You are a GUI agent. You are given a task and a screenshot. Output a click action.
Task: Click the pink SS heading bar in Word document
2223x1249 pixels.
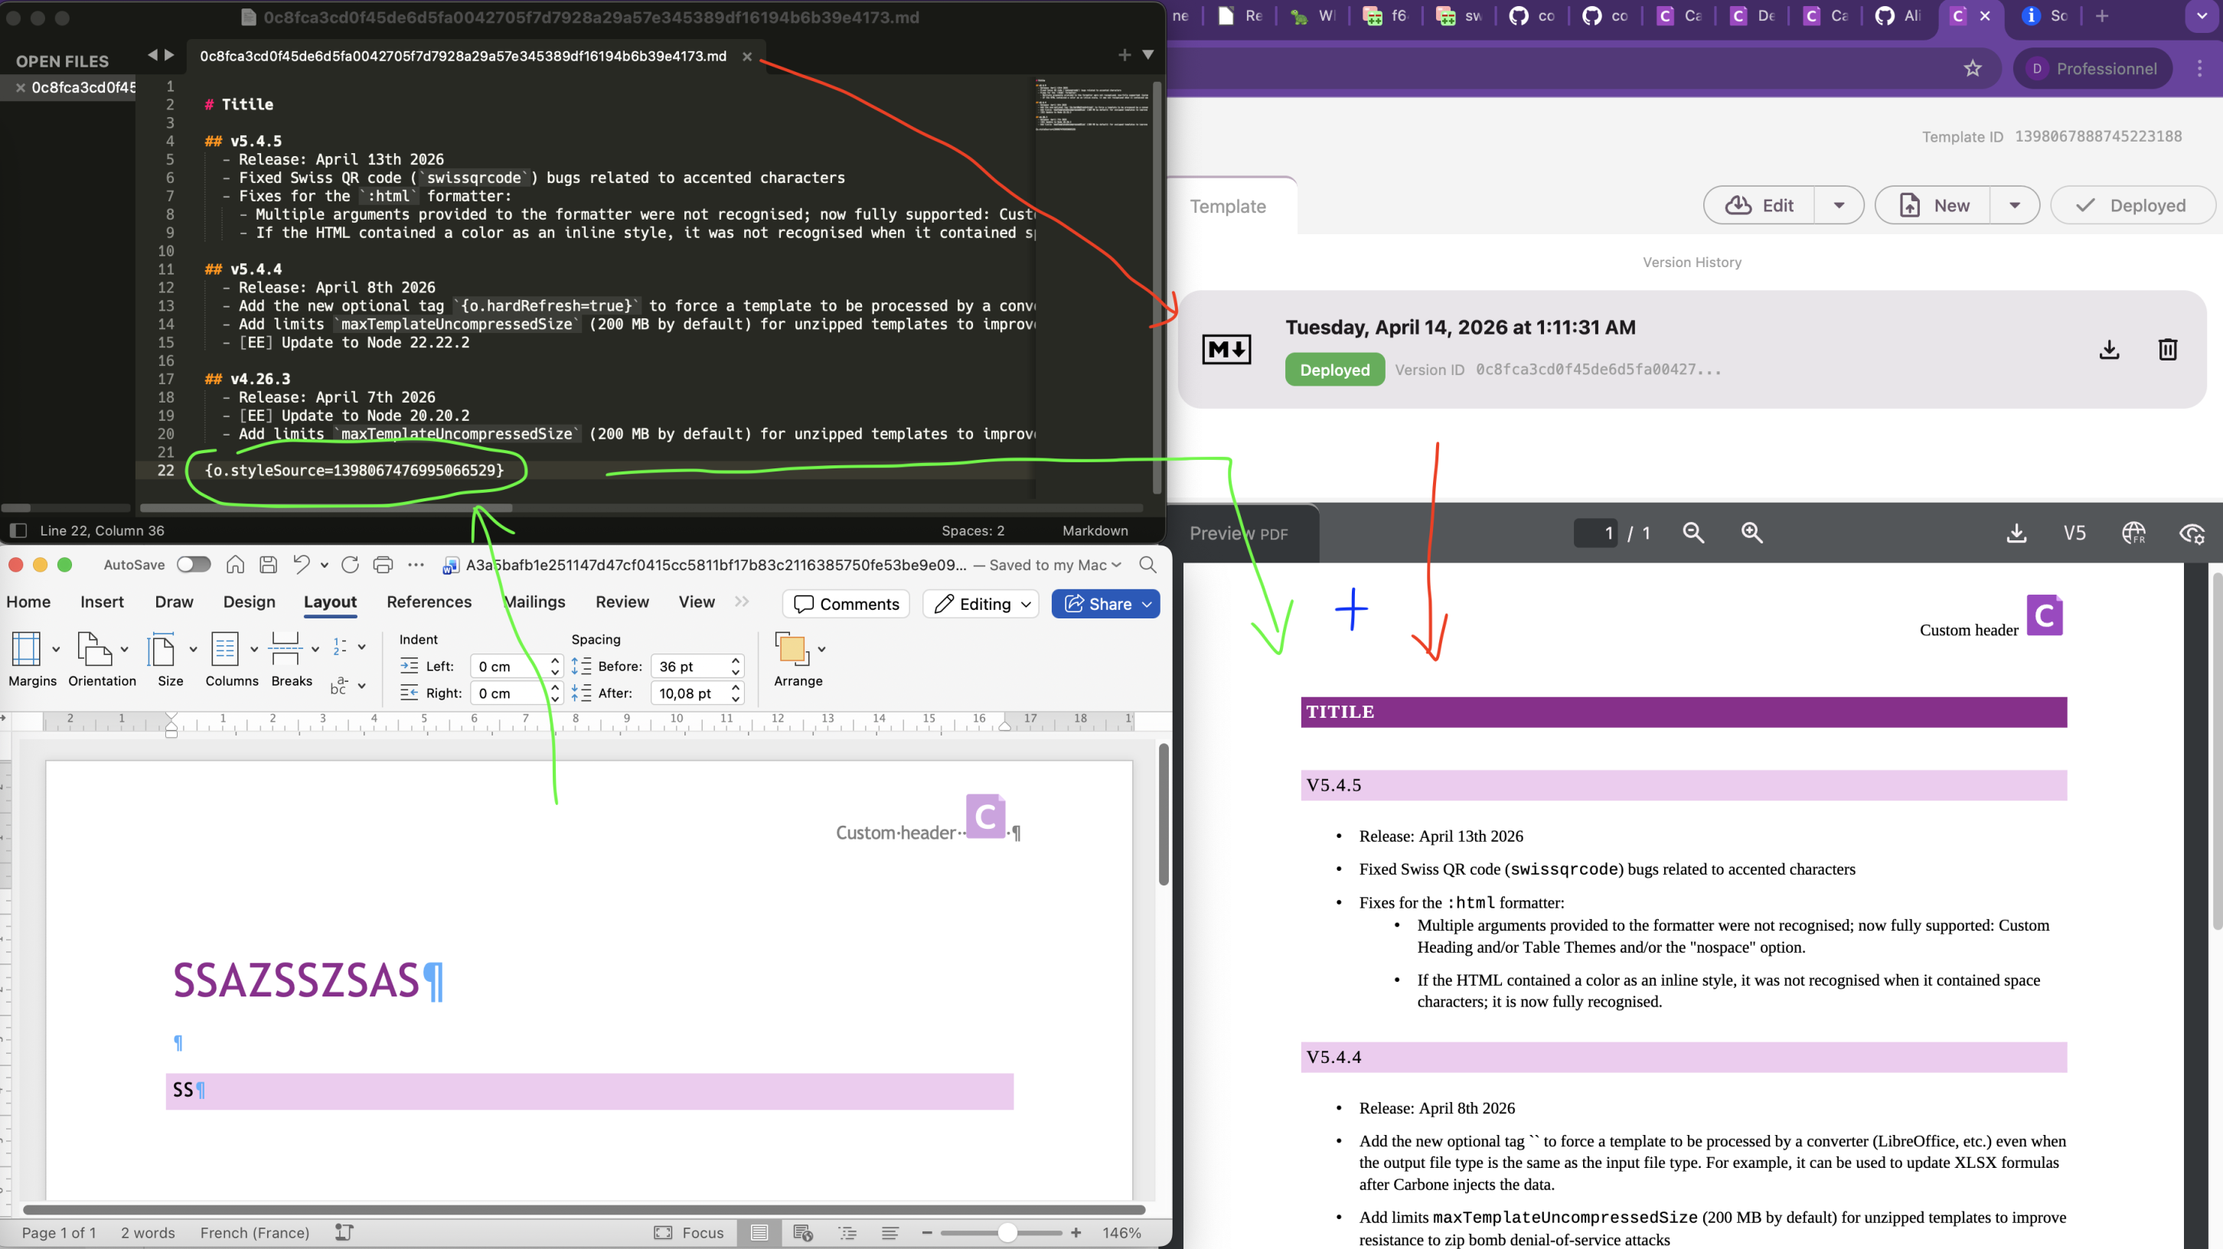point(589,1091)
